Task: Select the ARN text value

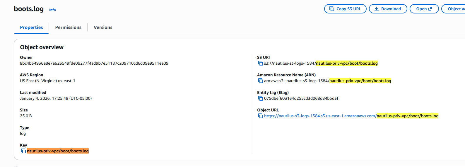Action: tap(327, 81)
